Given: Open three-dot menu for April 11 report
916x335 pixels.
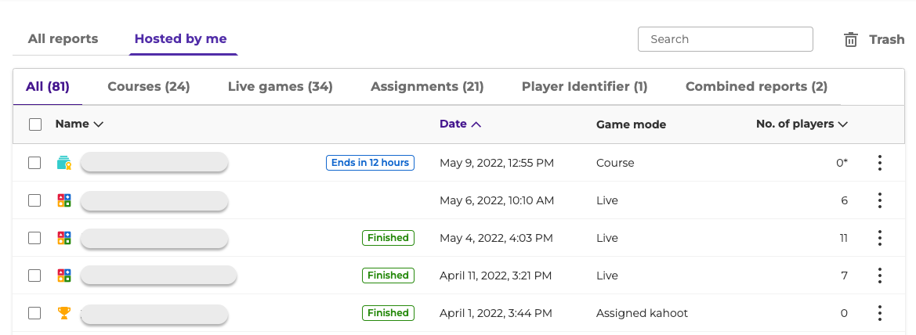Looking at the screenshot, I should coord(880,276).
